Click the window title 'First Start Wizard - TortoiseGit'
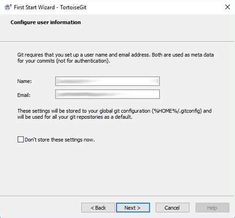The height and width of the screenshot is (218, 235). click(50, 7)
